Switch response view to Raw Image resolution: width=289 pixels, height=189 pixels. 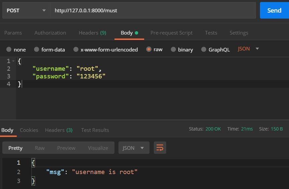click(x=40, y=148)
